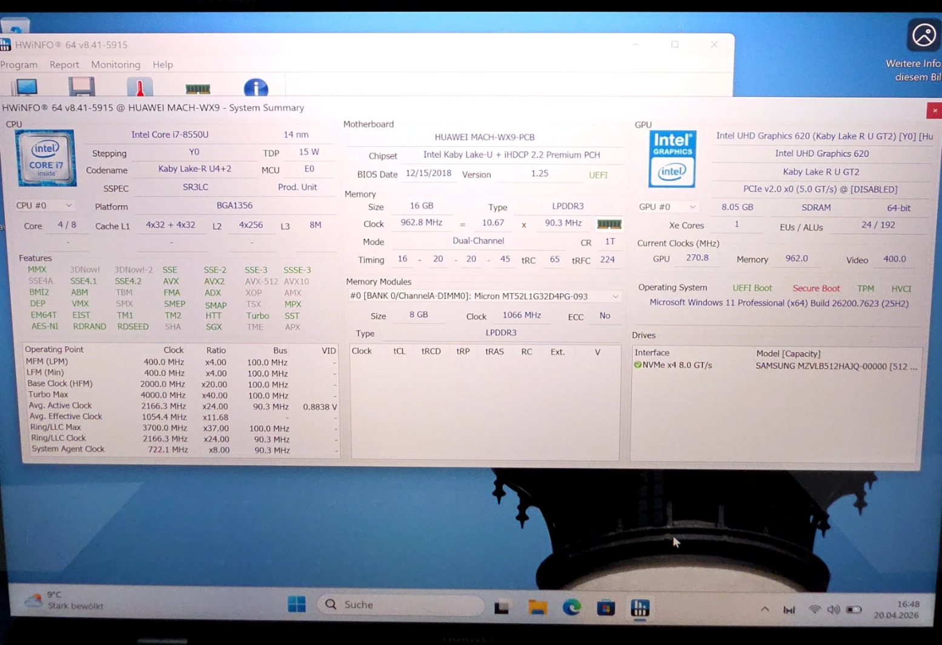Click the memory mode "Dual-Channel"

click(478, 241)
